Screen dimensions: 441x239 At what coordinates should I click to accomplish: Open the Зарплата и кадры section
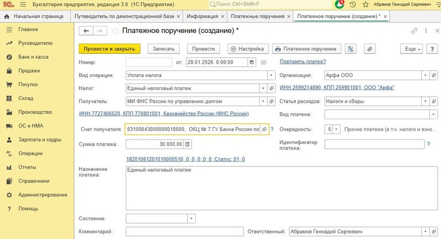tap(40, 140)
